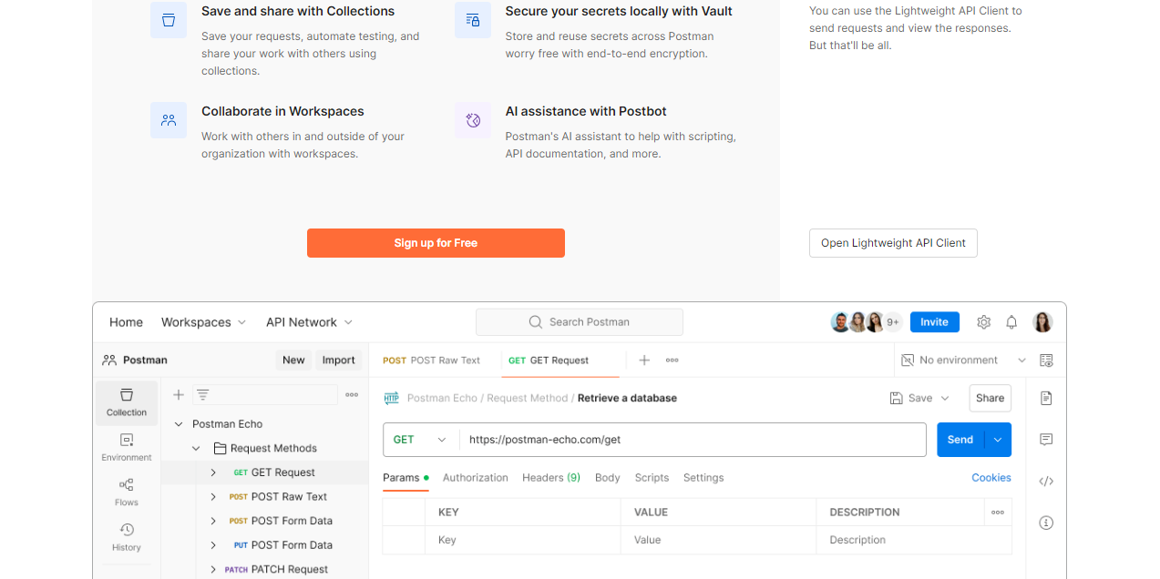Open the Flows sidebar icon
The width and height of the screenshot is (1160, 579).
127,492
